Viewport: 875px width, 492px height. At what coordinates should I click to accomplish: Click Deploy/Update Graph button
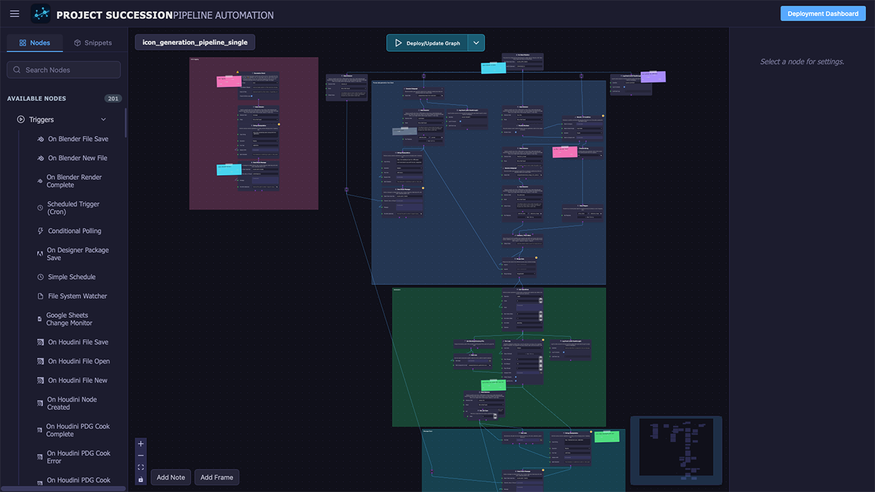427,43
